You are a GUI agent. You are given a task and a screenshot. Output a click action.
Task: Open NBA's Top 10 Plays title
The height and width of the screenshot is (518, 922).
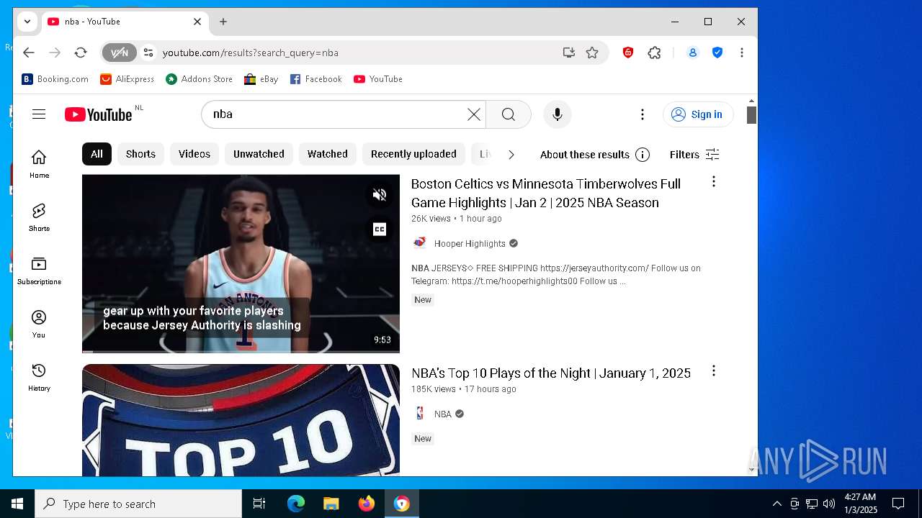[551, 373]
